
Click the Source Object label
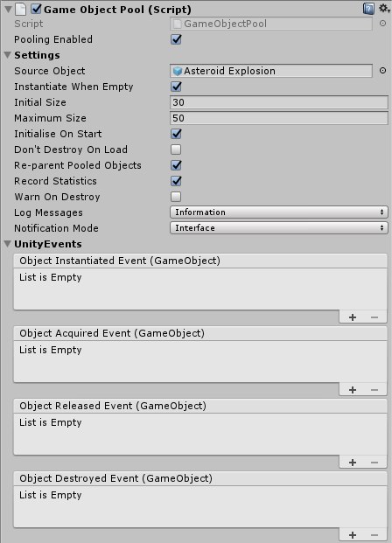[x=50, y=71]
